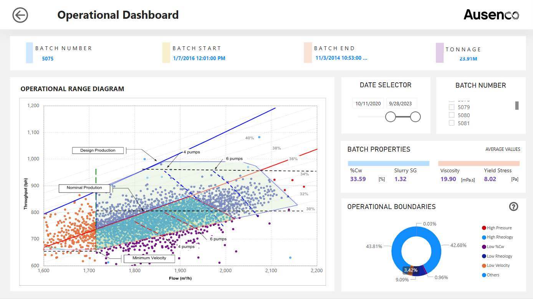Click the back arrow icon
The image size is (533, 299).
(x=20, y=15)
